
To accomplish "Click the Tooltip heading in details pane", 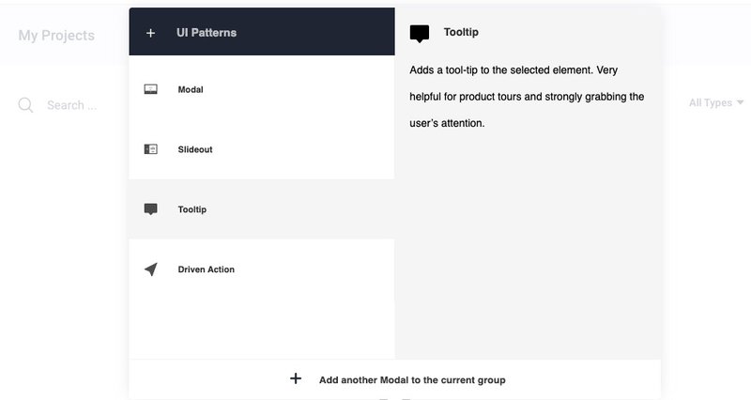I will click(x=461, y=32).
